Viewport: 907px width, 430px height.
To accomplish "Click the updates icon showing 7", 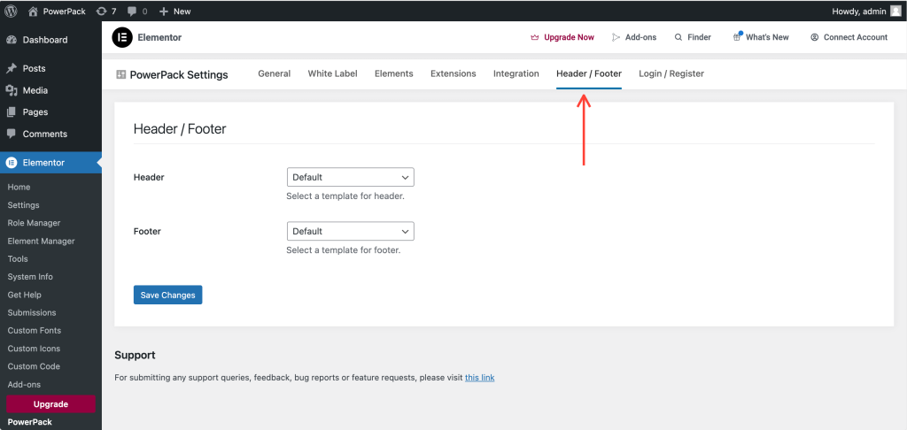I will pos(102,11).
